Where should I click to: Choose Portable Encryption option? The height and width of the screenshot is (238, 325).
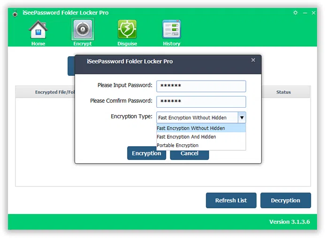click(x=201, y=145)
